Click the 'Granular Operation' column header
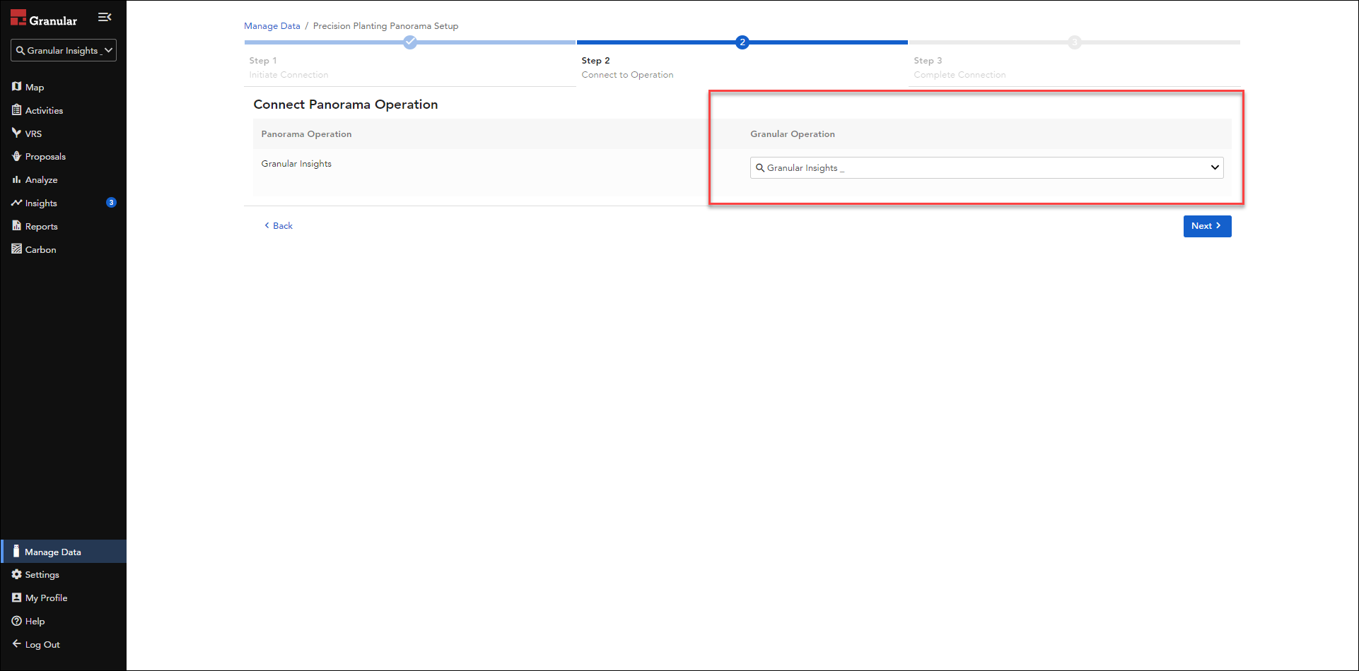This screenshot has height=671, width=1359. click(x=792, y=133)
